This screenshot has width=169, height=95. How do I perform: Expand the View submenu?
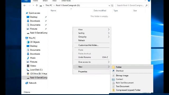(92, 30)
